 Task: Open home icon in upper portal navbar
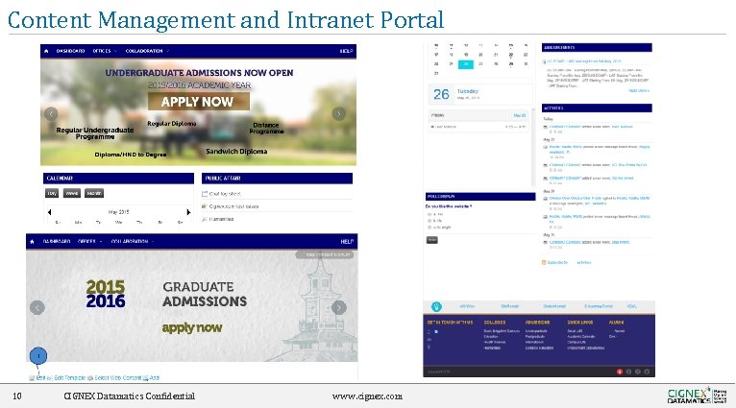(x=46, y=51)
